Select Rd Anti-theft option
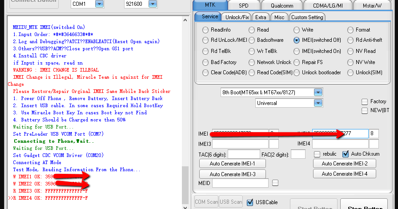Screen dimensions: 398x209 point(350,40)
